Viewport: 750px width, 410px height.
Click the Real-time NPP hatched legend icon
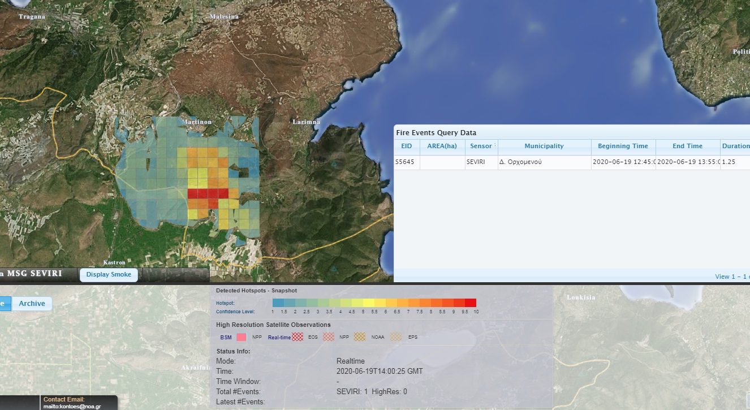[329, 337]
